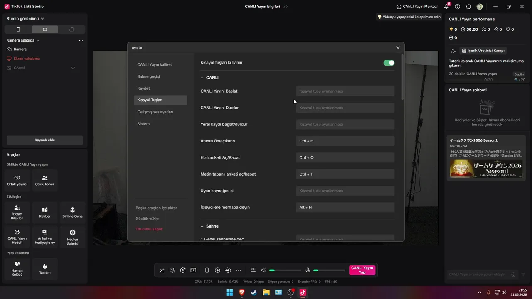Expand the Studio görünümü dropdown

(x=25, y=19)
